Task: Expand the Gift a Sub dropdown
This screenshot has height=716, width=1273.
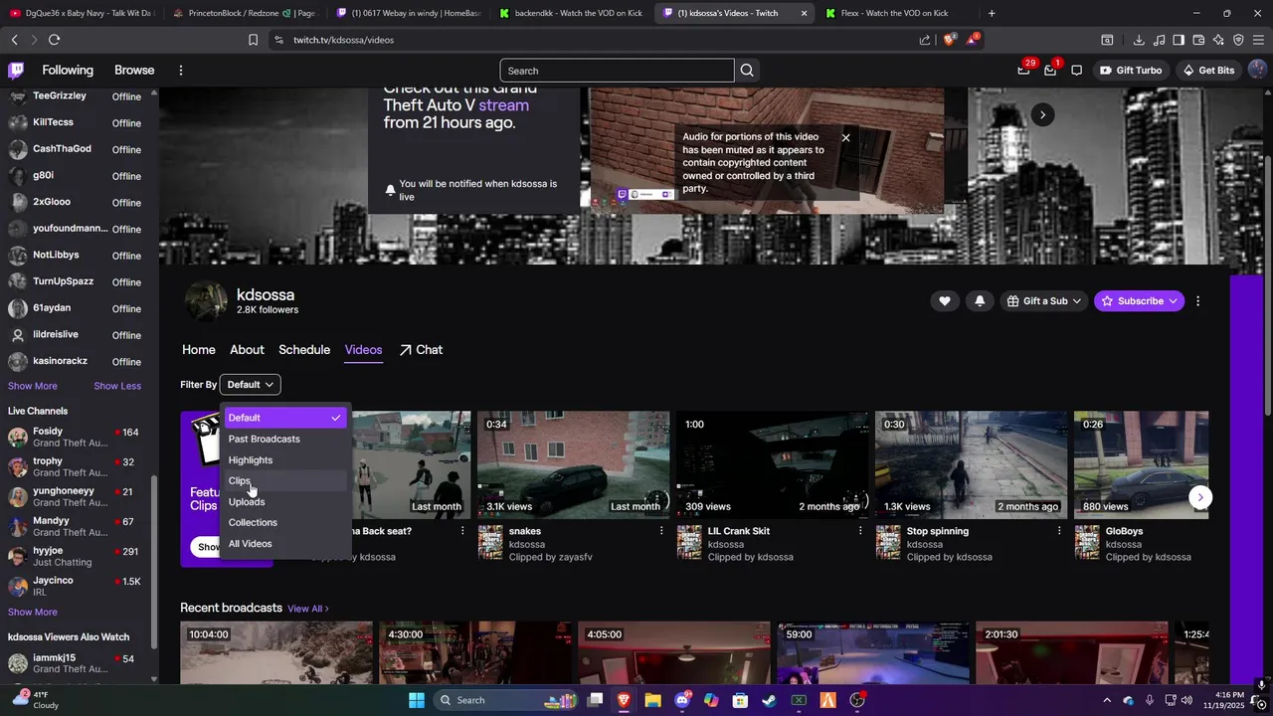Action: tap(1043, 301)
